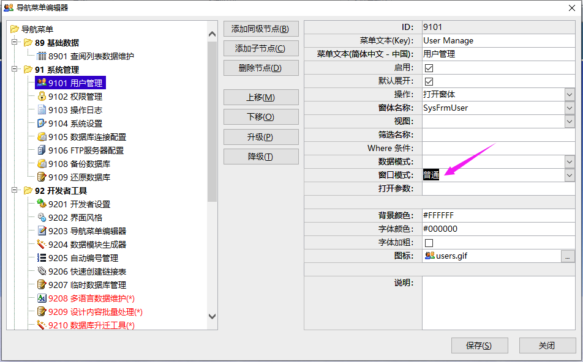The image size is (583, 362).
Task: Click the 背景颜色 #FFFFFF field
Action: (x=498, y=215)
